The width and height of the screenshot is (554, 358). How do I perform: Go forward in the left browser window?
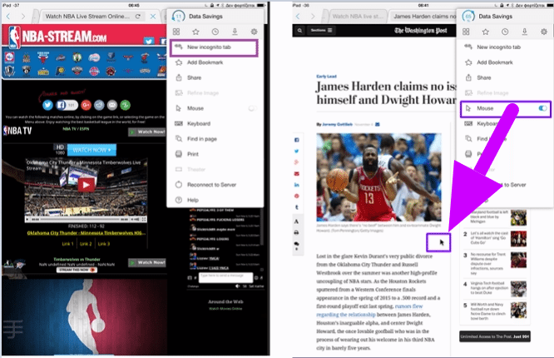(23, 17)
